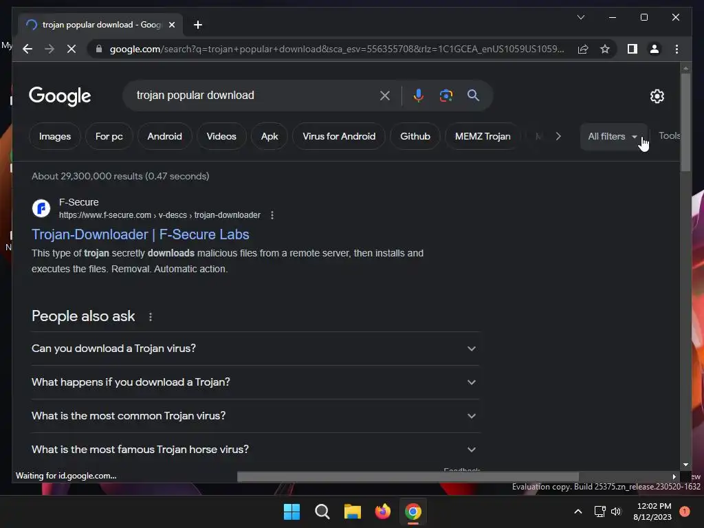This screenshot has width=704, height=528.
Task: Show hidden system tray icons
Action: pos(578,511)
